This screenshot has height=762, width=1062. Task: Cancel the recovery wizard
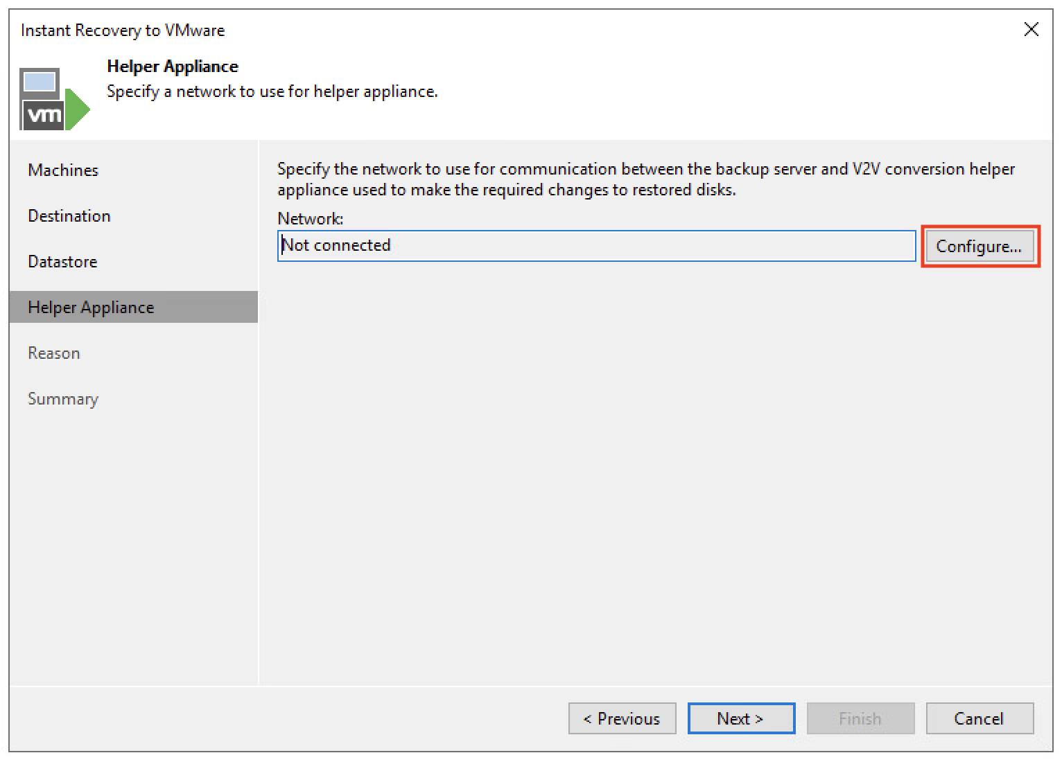980,718
